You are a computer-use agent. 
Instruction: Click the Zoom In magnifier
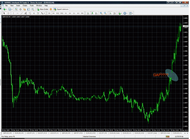[x=101, y=13]
